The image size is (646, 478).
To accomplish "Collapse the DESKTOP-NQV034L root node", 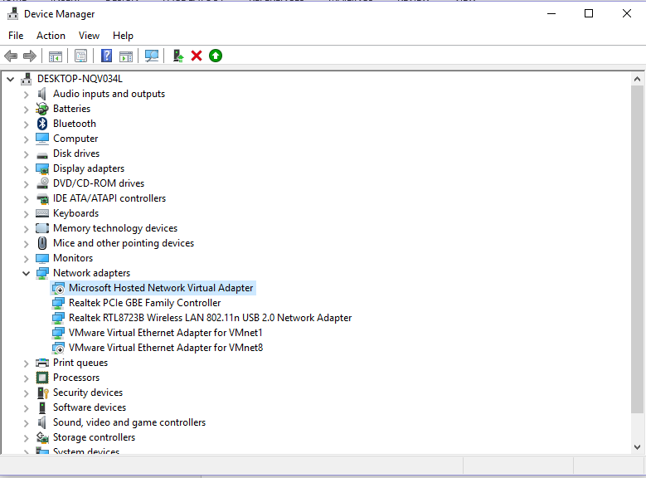I will pos(11,79).
